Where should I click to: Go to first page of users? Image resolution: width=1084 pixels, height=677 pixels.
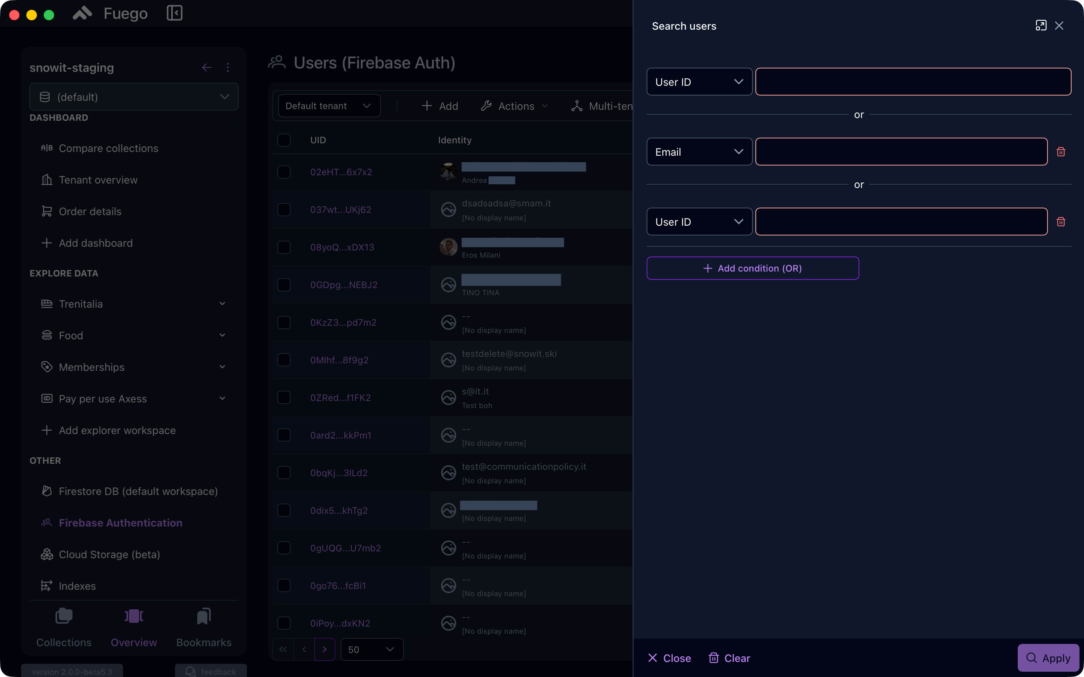(283, 649)
